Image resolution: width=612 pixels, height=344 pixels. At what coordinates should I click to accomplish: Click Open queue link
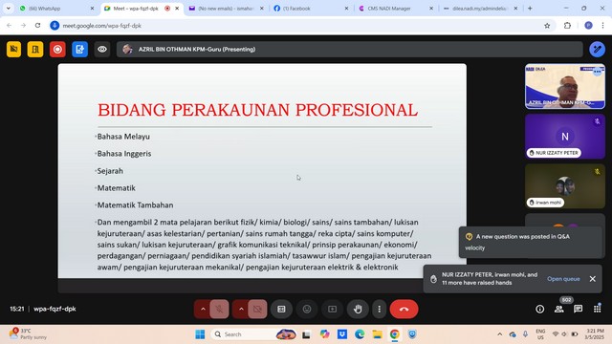pyautogui.click(x=563, y=279)
